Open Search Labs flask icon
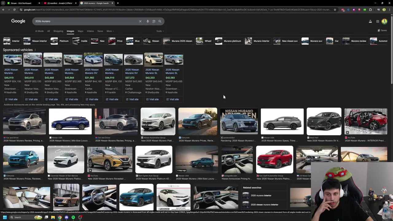This screenshot has width=393, height=221. tap(370, 21)
